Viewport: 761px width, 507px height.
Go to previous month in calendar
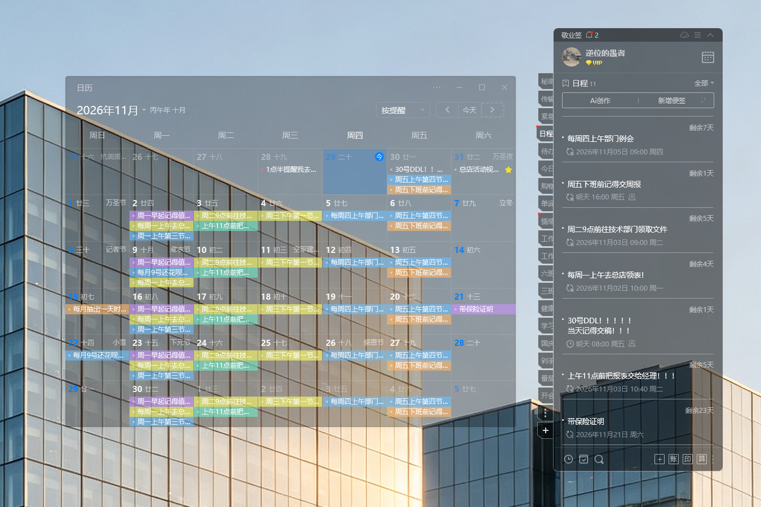pyautogui.click(x=448, y=110)
